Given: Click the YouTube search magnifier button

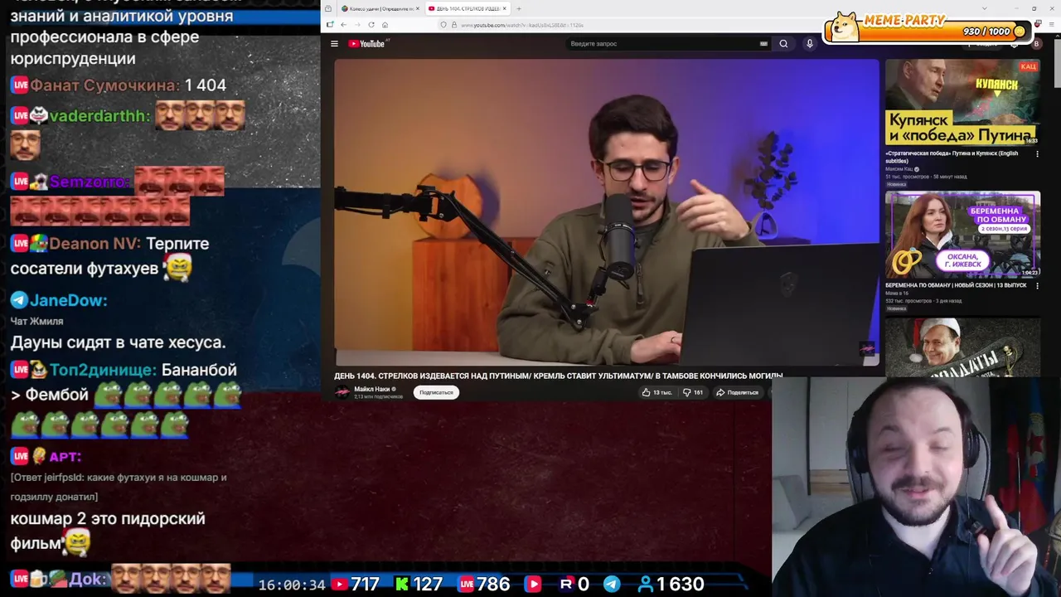Looking at the screenshot, I should pos(783,44).
